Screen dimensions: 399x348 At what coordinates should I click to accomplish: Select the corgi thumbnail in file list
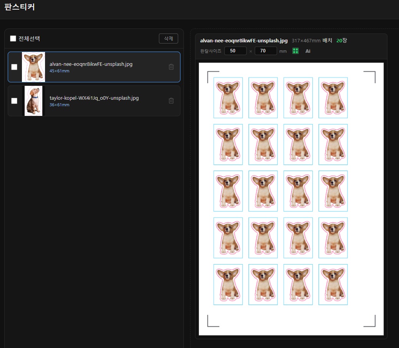pos(33,67)
